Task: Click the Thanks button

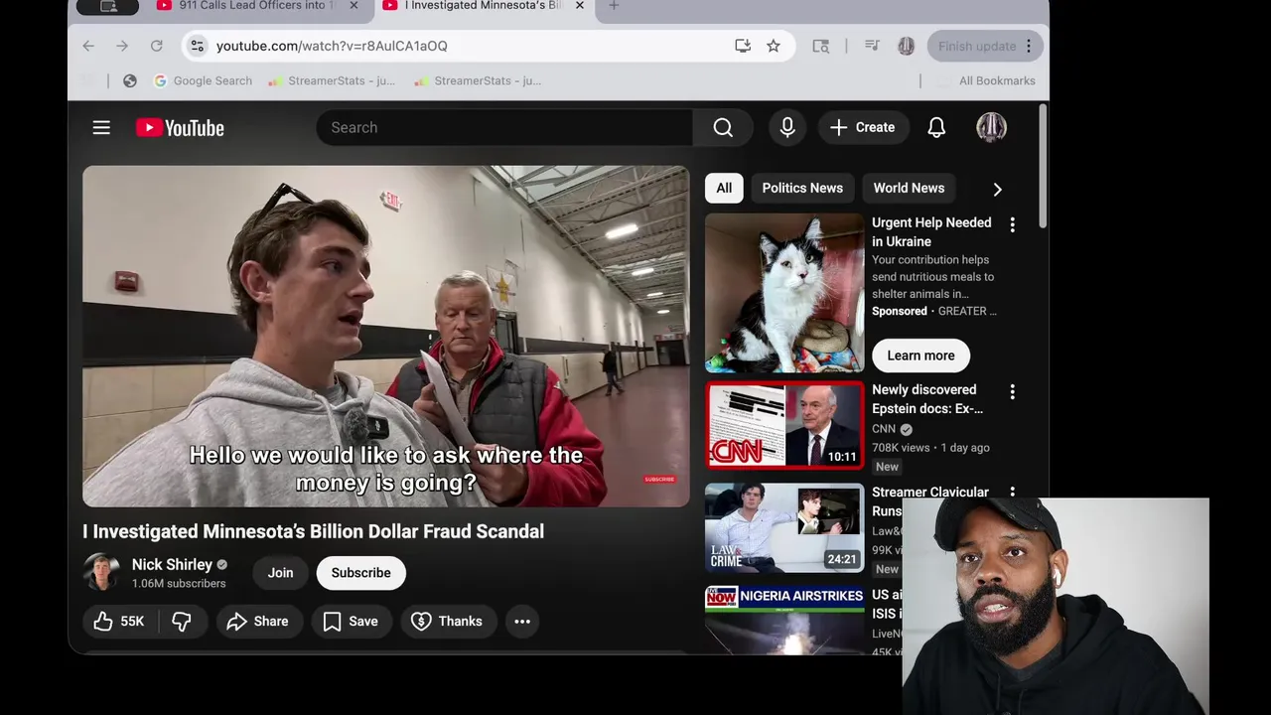Action: (447, 621)
